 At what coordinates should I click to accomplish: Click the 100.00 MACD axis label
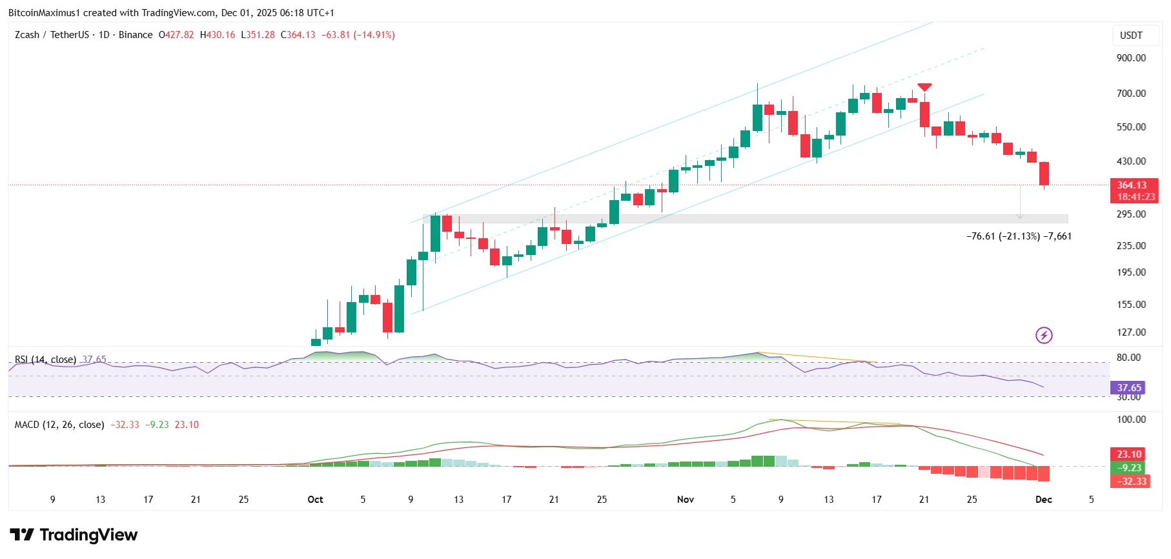click(1132, 420)
